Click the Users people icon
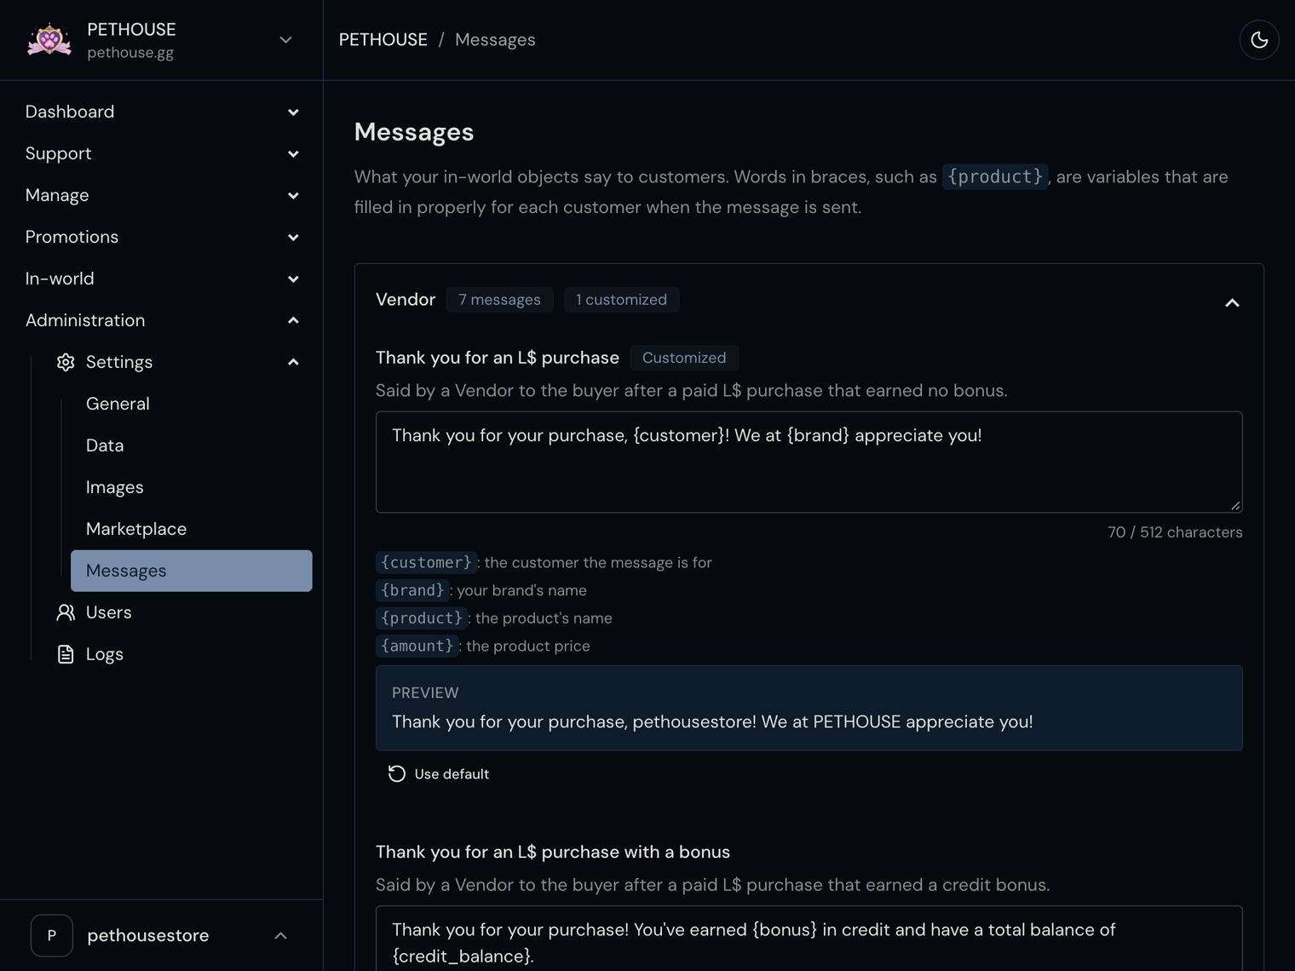 pyautogui.click(x=66, y=612)
